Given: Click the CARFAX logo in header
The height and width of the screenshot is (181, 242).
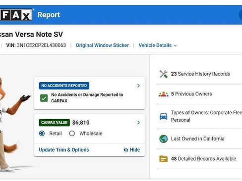Looking at the screenshot, I should pos(16,15).
